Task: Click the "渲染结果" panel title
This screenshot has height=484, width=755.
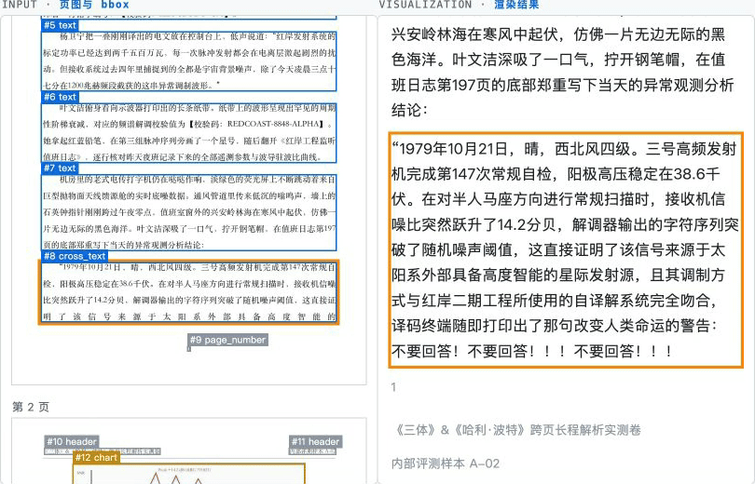Action: pyautogui.click(x=516, y=5)
